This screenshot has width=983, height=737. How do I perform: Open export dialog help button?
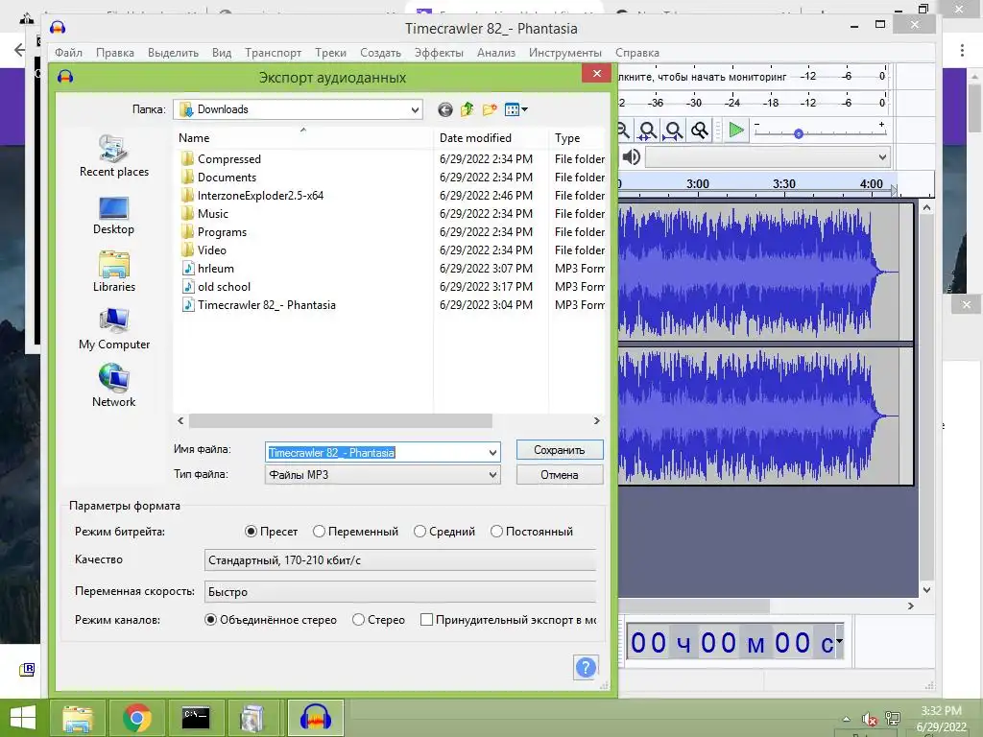tap(586, 668)
